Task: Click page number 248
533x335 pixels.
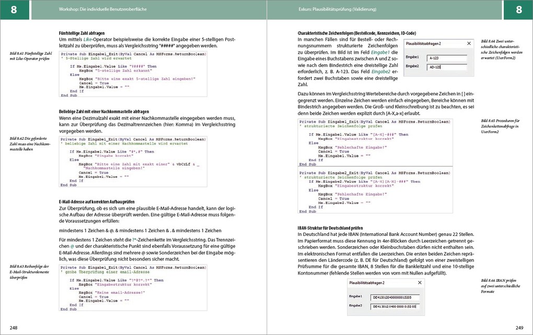Action: click(x=14, y=328)
